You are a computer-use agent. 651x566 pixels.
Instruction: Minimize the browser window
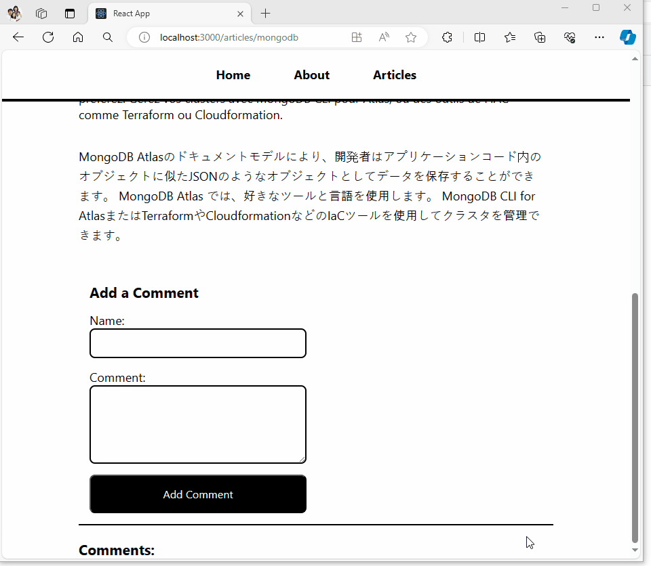pos(565,7)
